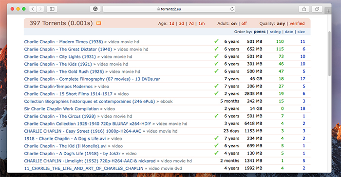Screen dimensions: 341x177
Task: Show the Safari sidebar
Action: [52, 9]
